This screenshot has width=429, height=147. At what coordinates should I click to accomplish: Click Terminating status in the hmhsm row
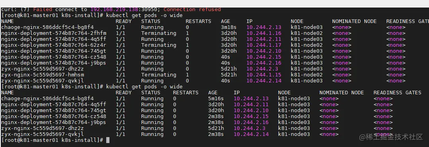tap(159, 75)
